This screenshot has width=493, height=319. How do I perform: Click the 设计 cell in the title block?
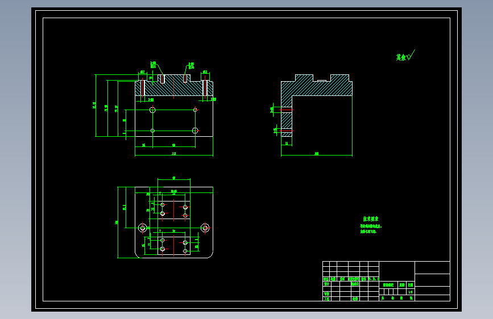click(x=326, y=284)
